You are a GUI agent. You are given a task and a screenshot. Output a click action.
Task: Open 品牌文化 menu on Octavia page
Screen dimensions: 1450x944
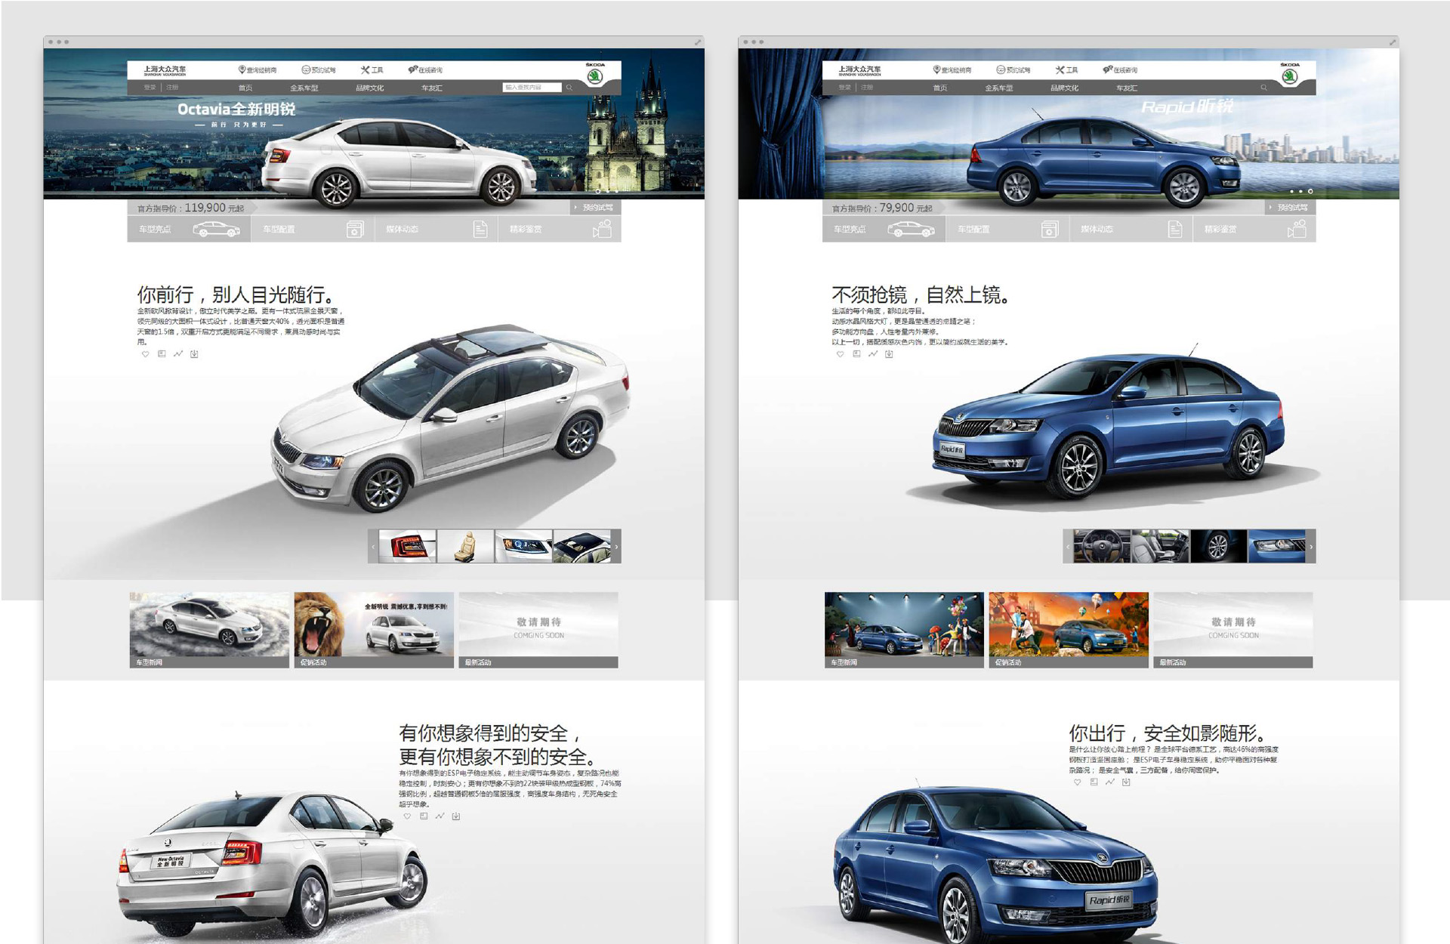[370, 88]
